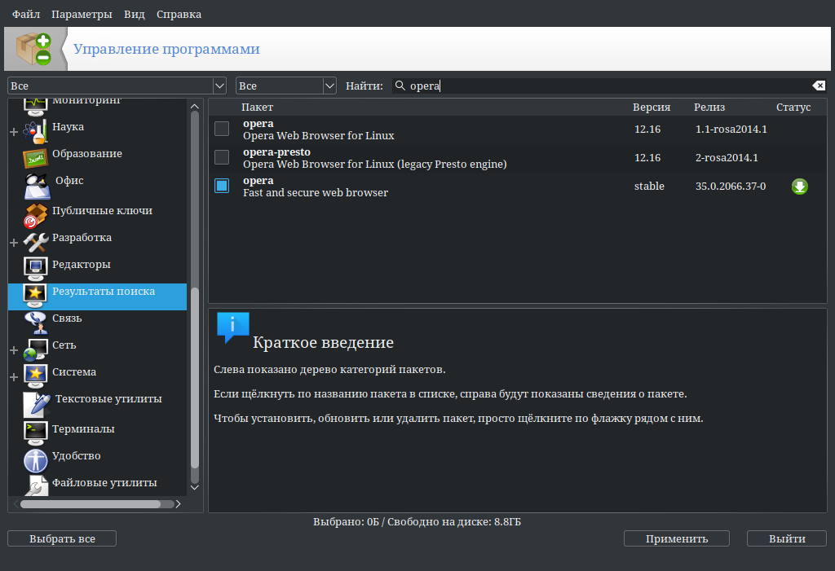The height and width of the screenshot is (571, 835).
Task: Click the Editors monitor icon
Action: (x=36, y=268)
